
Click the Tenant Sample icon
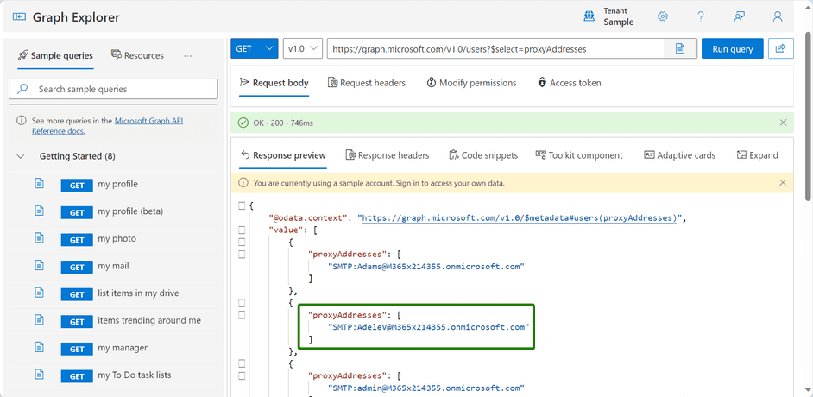point(589,16)
